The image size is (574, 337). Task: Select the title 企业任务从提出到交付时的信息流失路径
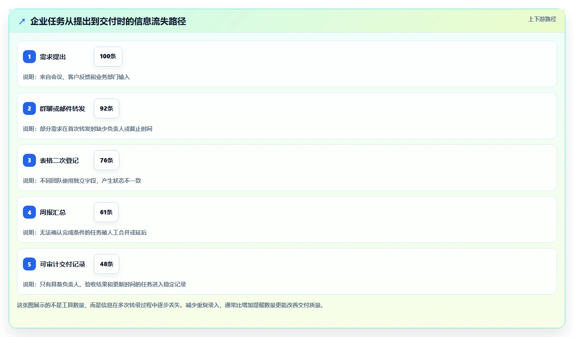(108, 21)
